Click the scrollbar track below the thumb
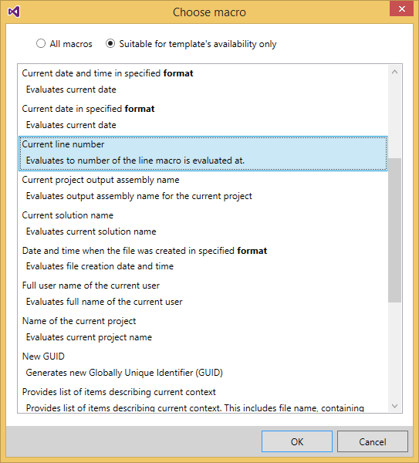Image resolution: width=419 pixels, height=463 pixels. tap(394, 351)
